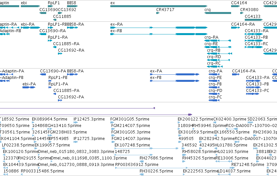Click the GH13410.5prime EST label
Screen dimensions: 277x176
[64, 126]
